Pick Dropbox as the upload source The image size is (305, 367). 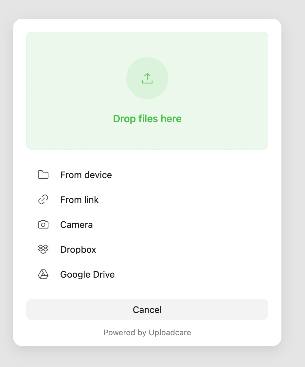78,249
